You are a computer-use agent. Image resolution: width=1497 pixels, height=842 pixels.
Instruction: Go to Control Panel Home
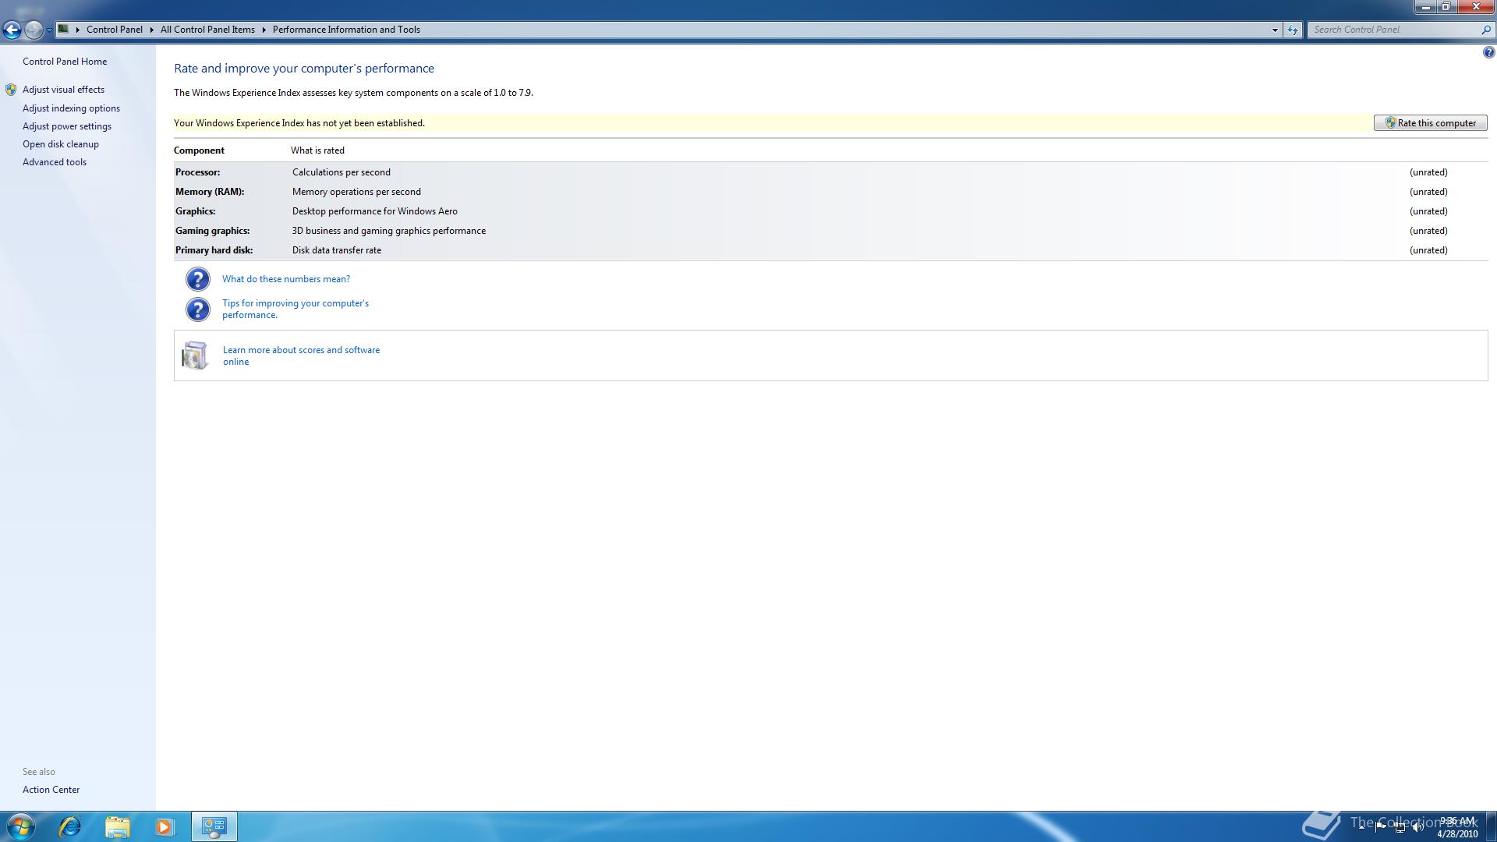click(65, 62)
